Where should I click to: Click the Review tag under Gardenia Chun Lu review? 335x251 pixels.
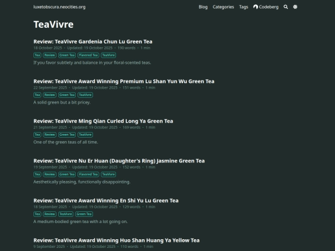(50, 55)
